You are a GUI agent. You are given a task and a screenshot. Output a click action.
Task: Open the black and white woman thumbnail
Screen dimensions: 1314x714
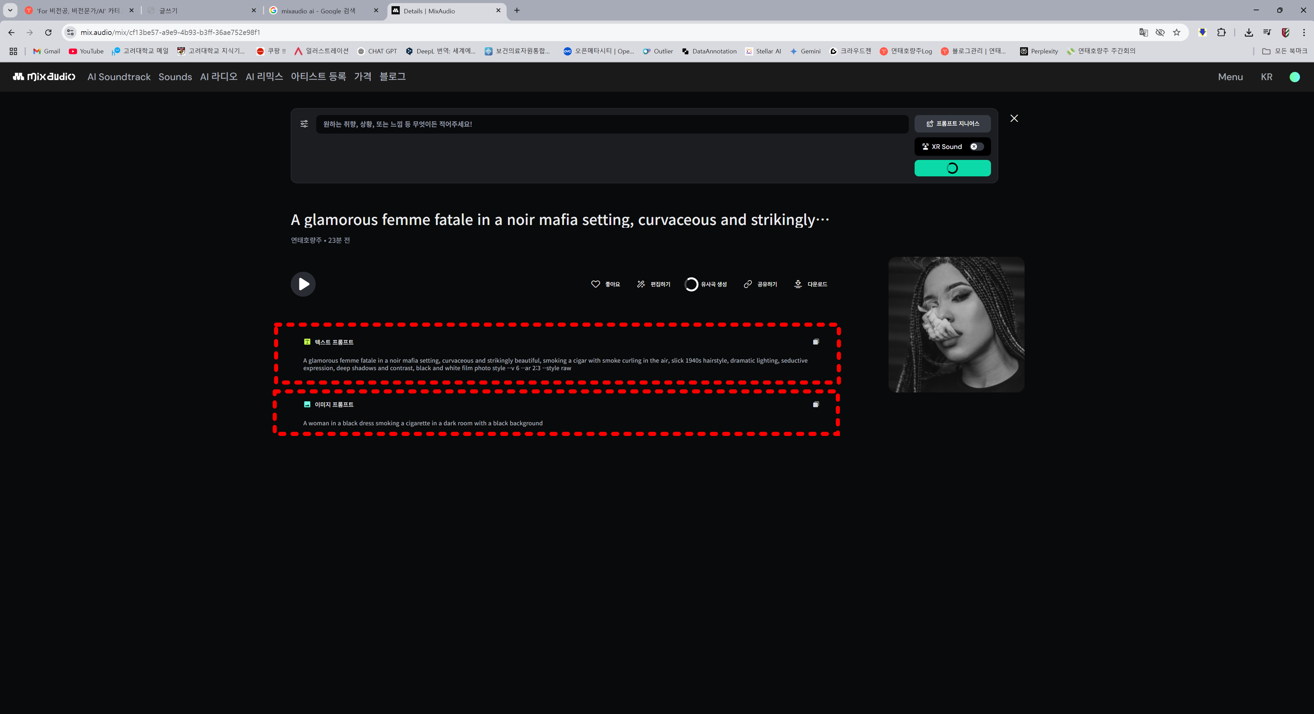956,324
